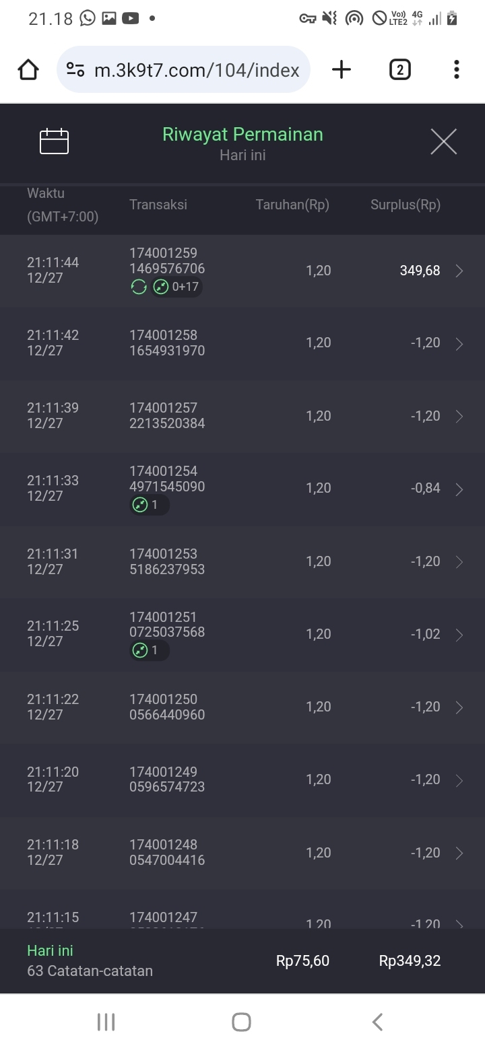Close the Riwayat Permainan panel
The image size is (485, 1050).
tap(443, 141)
